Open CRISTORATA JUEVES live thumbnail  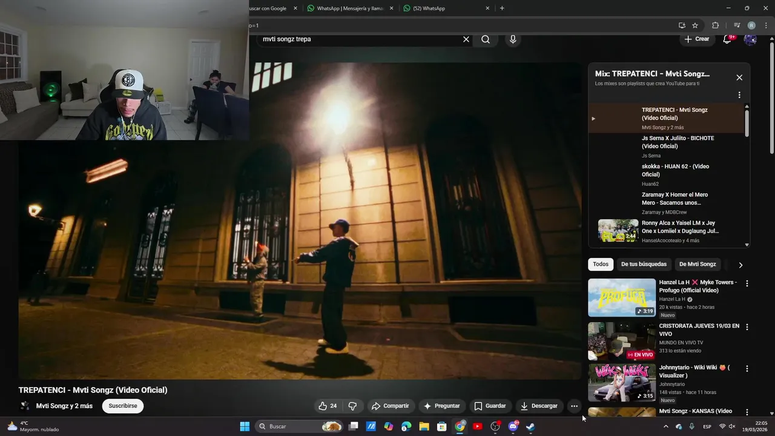[622, 341]
